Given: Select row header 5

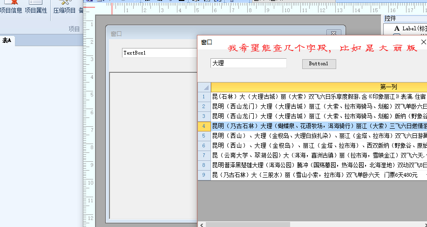Looking at the screenshot, I should tap(204, 136).
